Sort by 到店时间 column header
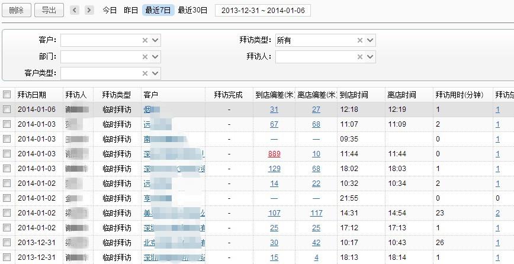 click(354, 95)
